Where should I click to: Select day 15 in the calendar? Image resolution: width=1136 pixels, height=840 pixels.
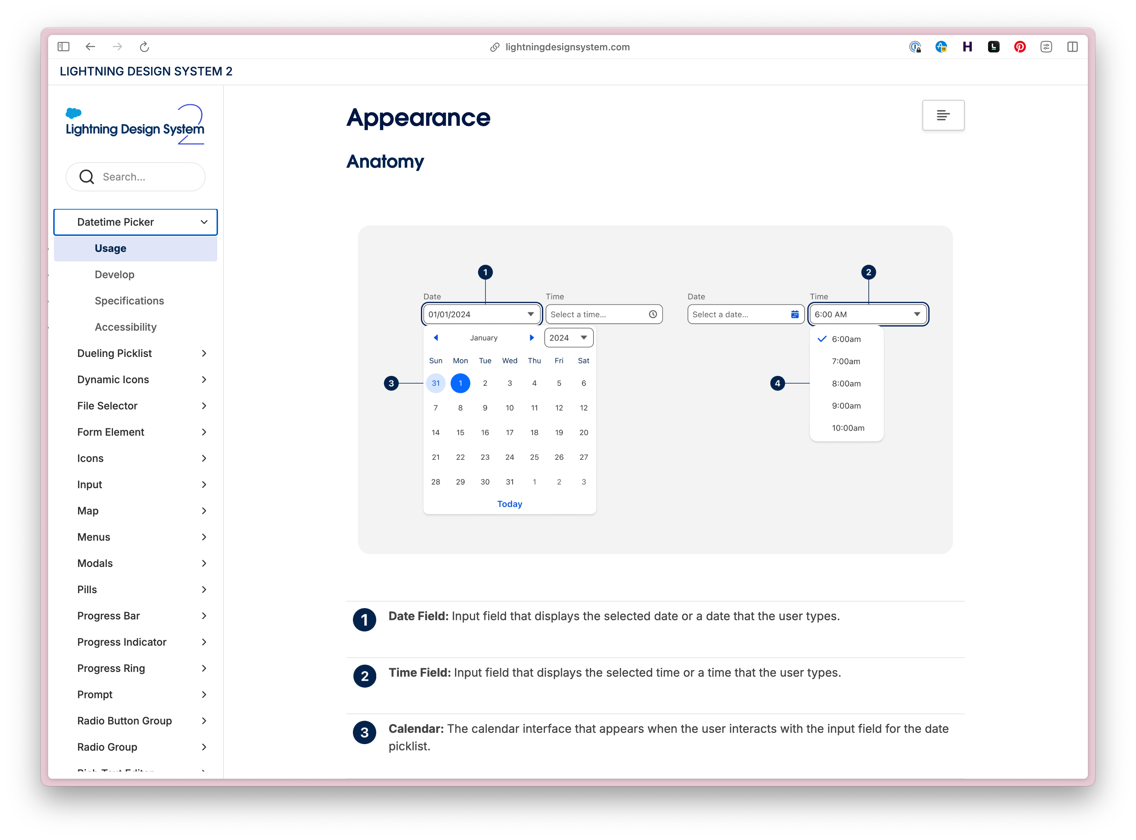pyautogui.click(x=460, y=433)
